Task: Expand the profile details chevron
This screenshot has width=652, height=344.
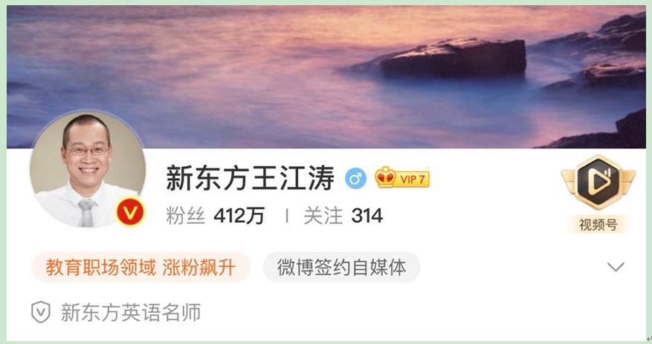Action: point(616,266)
